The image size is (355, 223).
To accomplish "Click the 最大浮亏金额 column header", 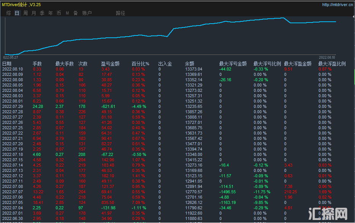I will pos(233,64).
